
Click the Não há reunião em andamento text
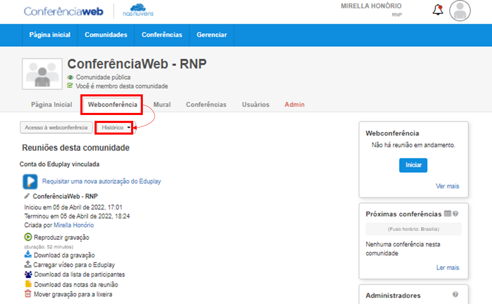(413, 145)
